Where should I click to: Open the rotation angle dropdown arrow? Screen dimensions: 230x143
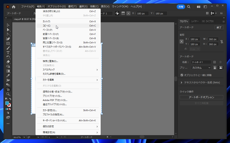(x=38, y=137)
